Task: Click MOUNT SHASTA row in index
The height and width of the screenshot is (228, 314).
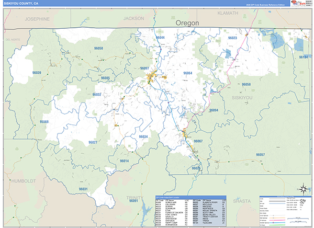Action: click(x=209, y=211)
